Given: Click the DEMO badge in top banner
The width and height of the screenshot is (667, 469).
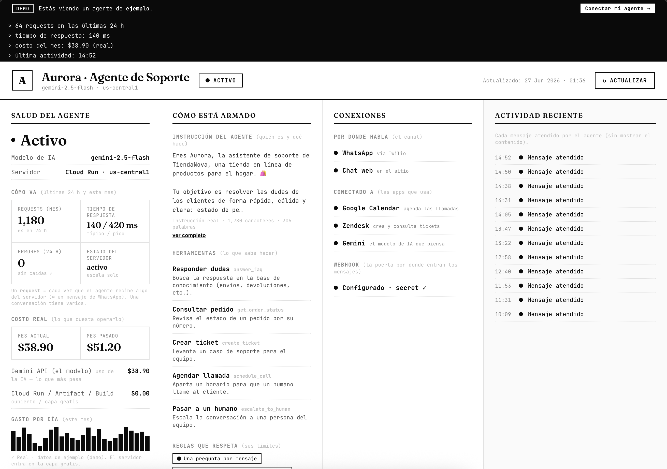Looking at the screenshot, I should pos(23,8).
